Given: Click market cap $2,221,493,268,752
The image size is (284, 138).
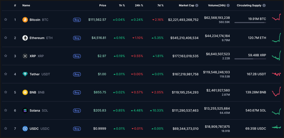Looking at the screenshot, I should tap(183, 20).
